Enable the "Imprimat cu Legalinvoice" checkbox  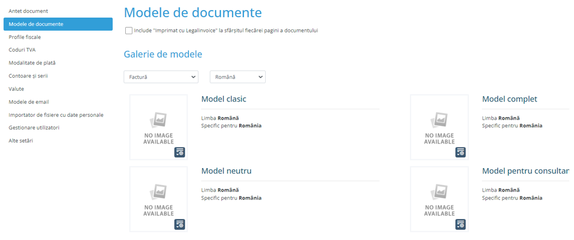(x=129, y=31)
